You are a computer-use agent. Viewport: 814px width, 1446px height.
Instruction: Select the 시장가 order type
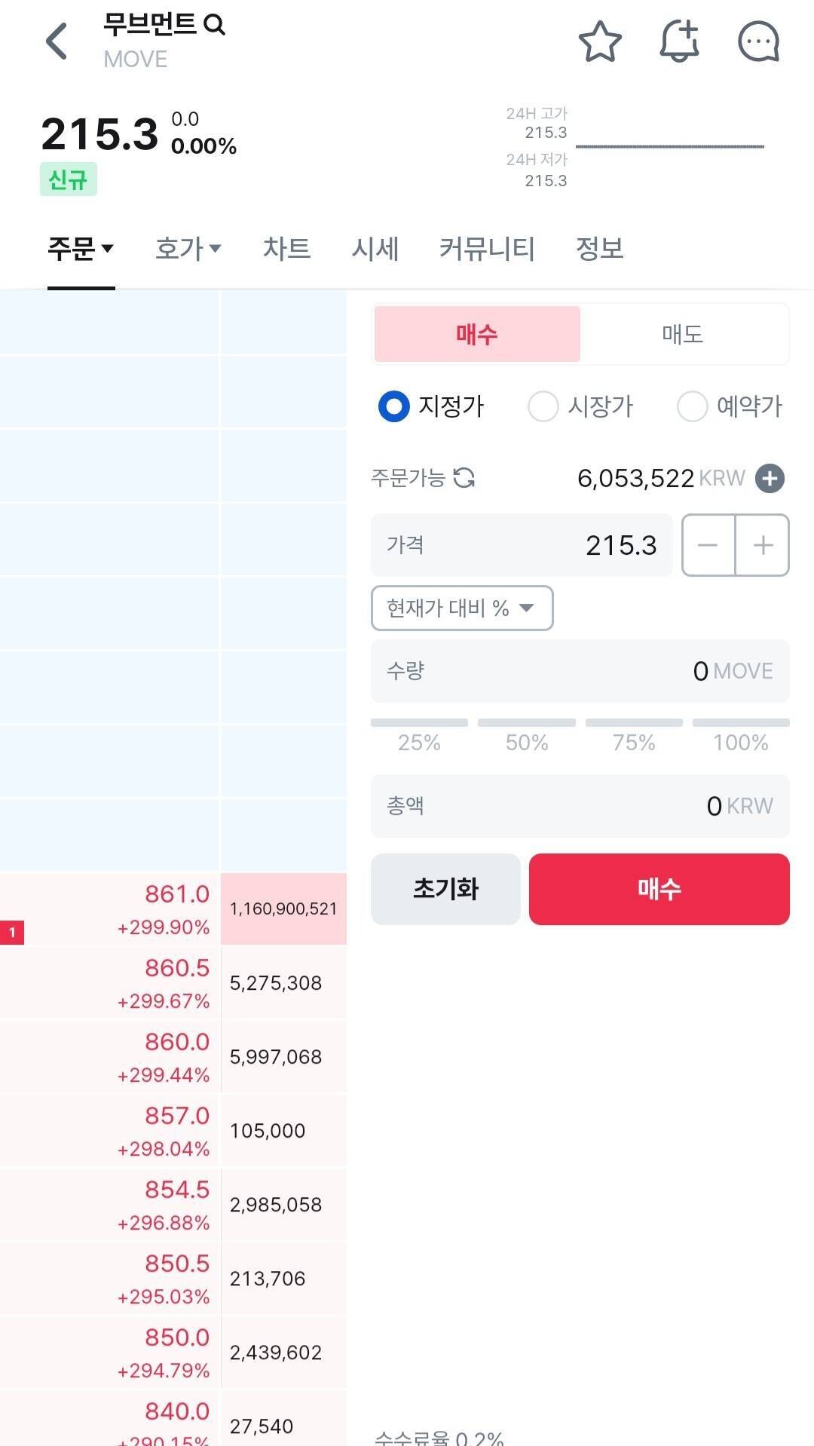(x=580, y=406)
